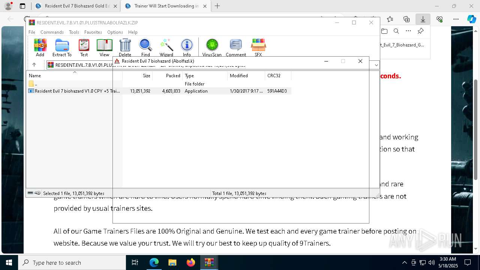Sort by Size column header
480x270 pixels.
tap(138, 75)
